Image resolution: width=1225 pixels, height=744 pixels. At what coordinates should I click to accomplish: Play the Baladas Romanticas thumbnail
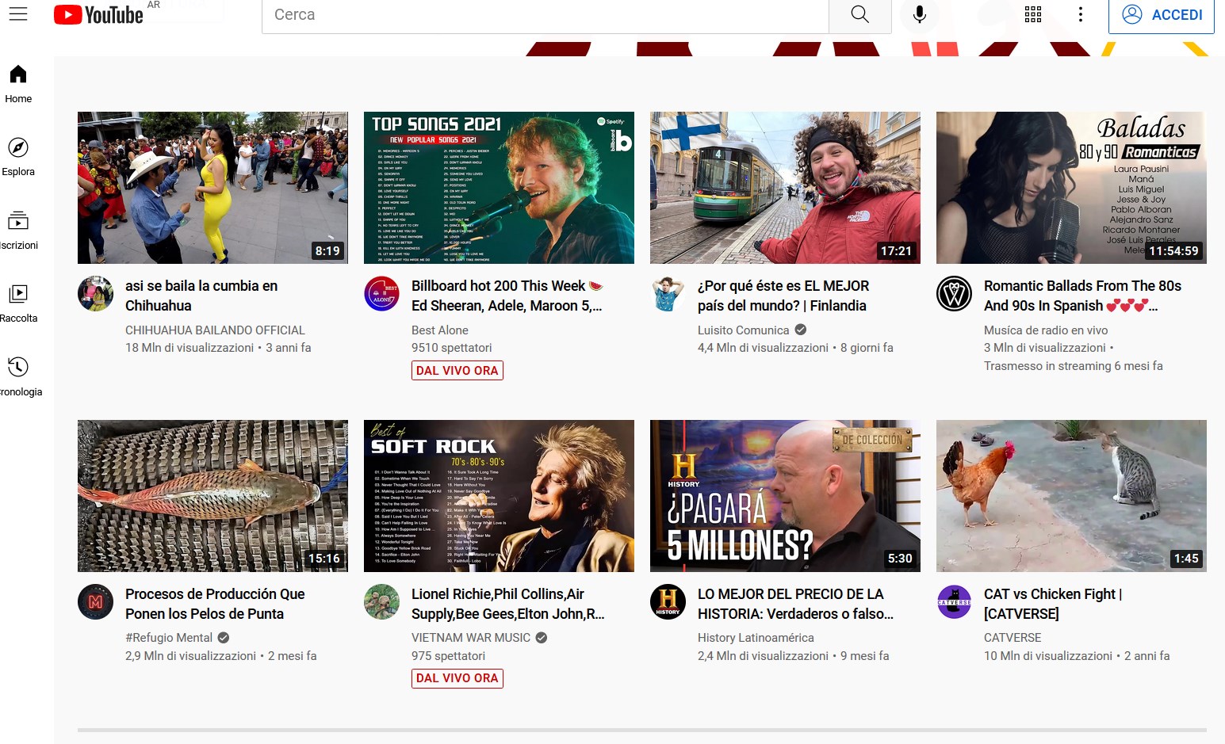click(x=1071, y=188)
